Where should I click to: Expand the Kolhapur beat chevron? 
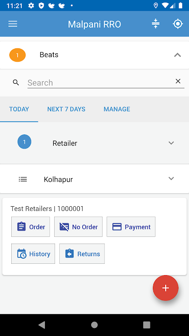(x=171, y=178)
